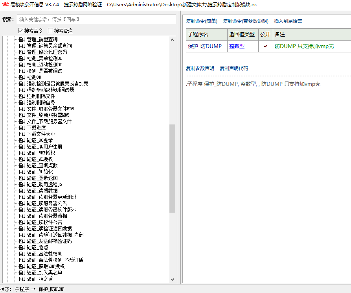351x293 pixels.
Task: Uncheck the 搜索命令 checkbox
Action: tap(21, 31)
